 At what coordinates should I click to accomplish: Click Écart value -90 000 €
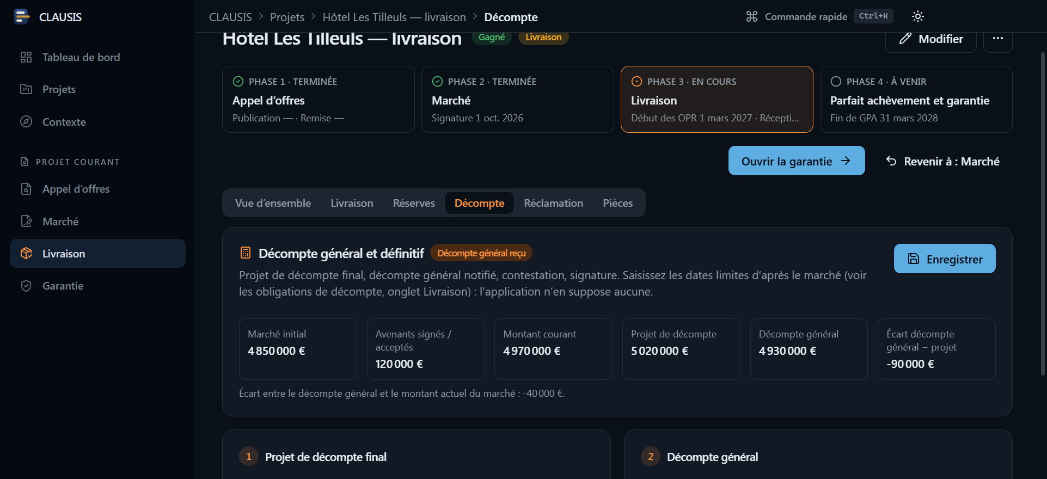pos(910,364)
